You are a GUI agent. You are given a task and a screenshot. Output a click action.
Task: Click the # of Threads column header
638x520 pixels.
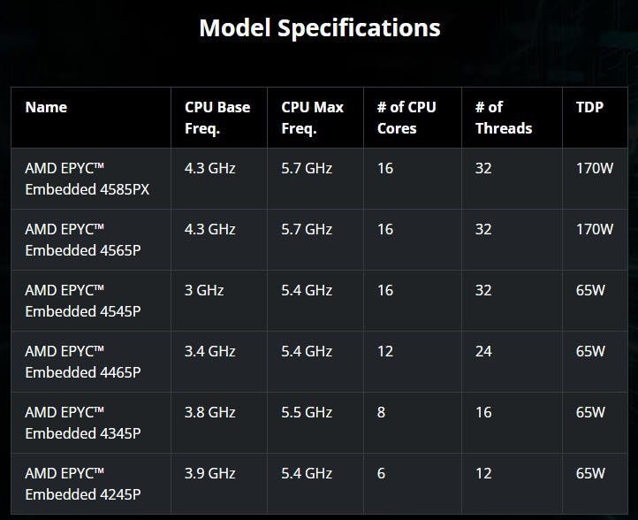coord(504,118)
